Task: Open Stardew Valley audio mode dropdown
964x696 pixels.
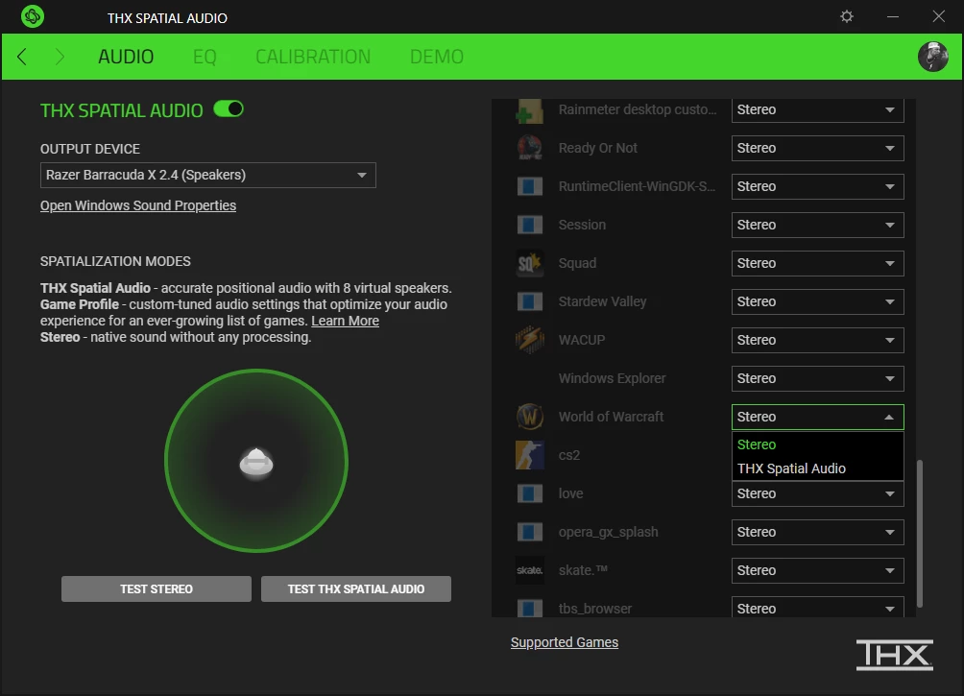Action: [818, 301]
